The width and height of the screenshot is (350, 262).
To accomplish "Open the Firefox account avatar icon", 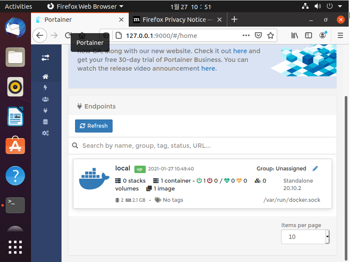I will click(323, 35).
